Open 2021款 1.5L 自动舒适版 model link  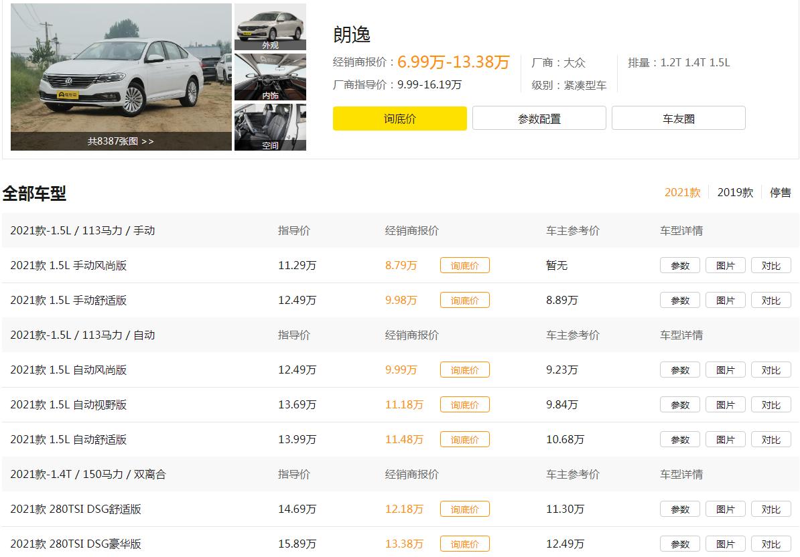click(x=68, y=439)
